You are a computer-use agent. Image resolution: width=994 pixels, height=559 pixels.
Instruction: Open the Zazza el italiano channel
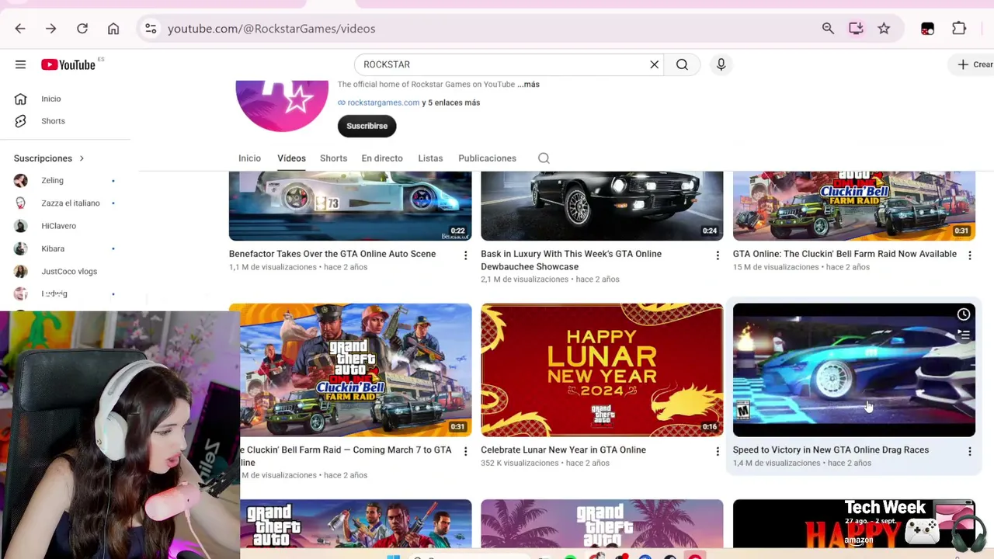pyautogui.click(x=70, y=203)
